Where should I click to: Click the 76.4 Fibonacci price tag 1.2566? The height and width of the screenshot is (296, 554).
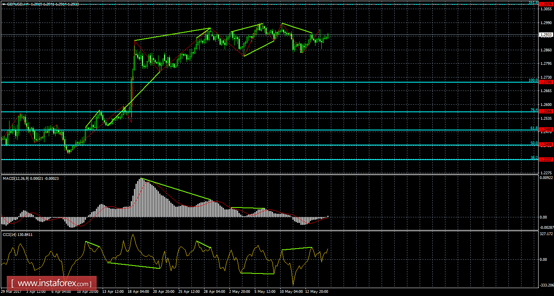click(546, 112)
